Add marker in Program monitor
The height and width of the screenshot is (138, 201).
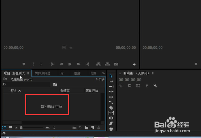pyautogui.click(x=196, y=64)
